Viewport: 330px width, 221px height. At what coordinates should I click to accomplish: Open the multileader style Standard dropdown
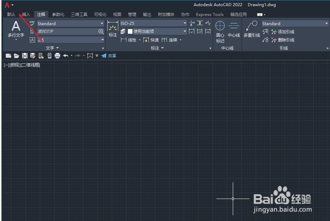(x=295, y=23)
